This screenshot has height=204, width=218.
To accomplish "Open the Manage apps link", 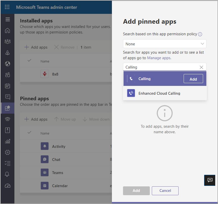I will coord(159,58).
